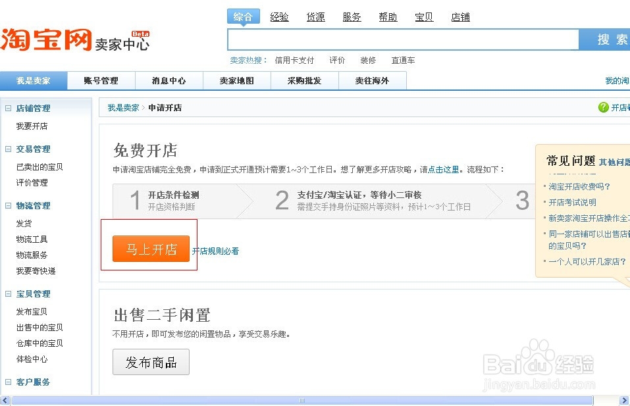Collapse the 宝贝管理 section
The image size is (630, 406).
click(8, 294)
